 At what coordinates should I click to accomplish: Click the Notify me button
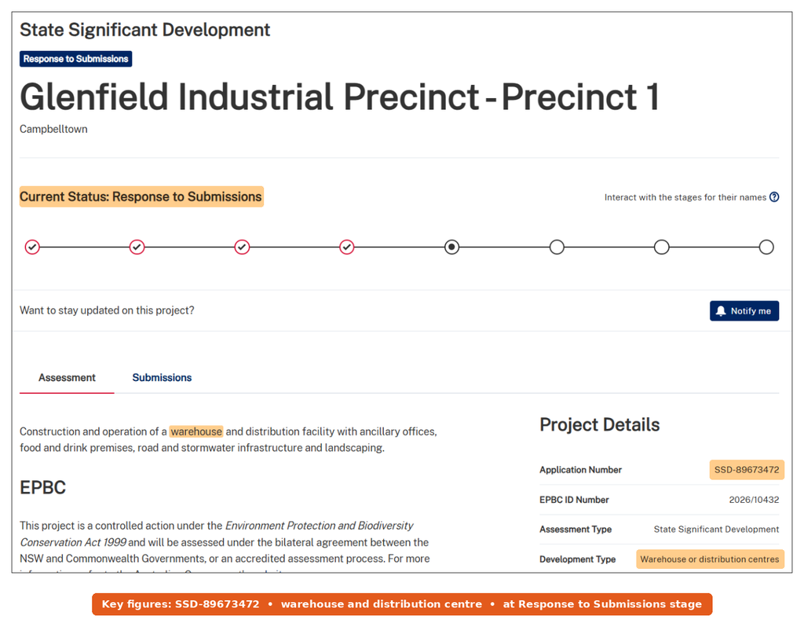click(x=744, y=311)
